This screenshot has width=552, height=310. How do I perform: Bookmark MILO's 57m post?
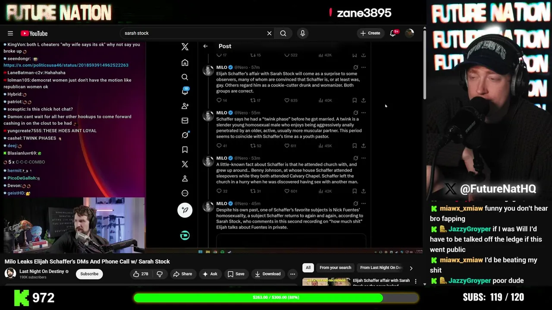pyautogui.click(x=354, y=100)
